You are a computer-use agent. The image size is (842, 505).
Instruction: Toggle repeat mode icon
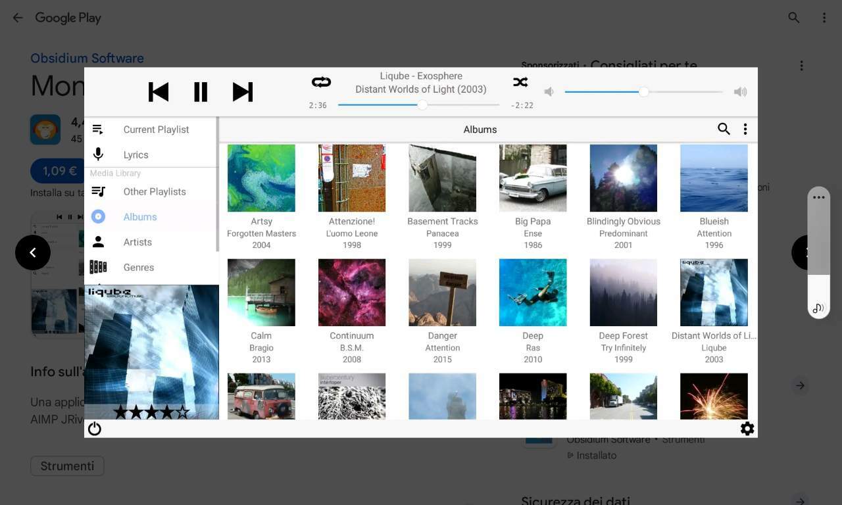[x=321, y=82]
